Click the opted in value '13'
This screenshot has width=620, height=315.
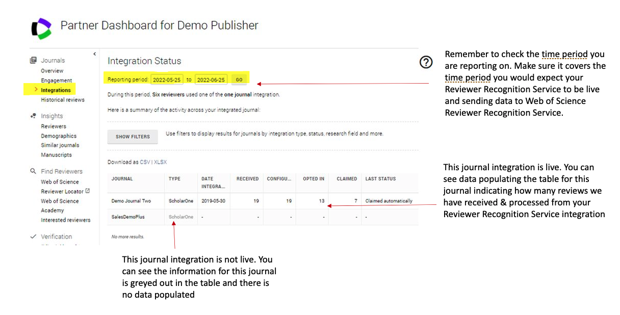(x=322, y=201)
